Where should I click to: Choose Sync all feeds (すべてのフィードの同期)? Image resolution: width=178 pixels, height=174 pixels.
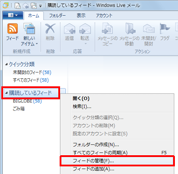click(117, 153)
